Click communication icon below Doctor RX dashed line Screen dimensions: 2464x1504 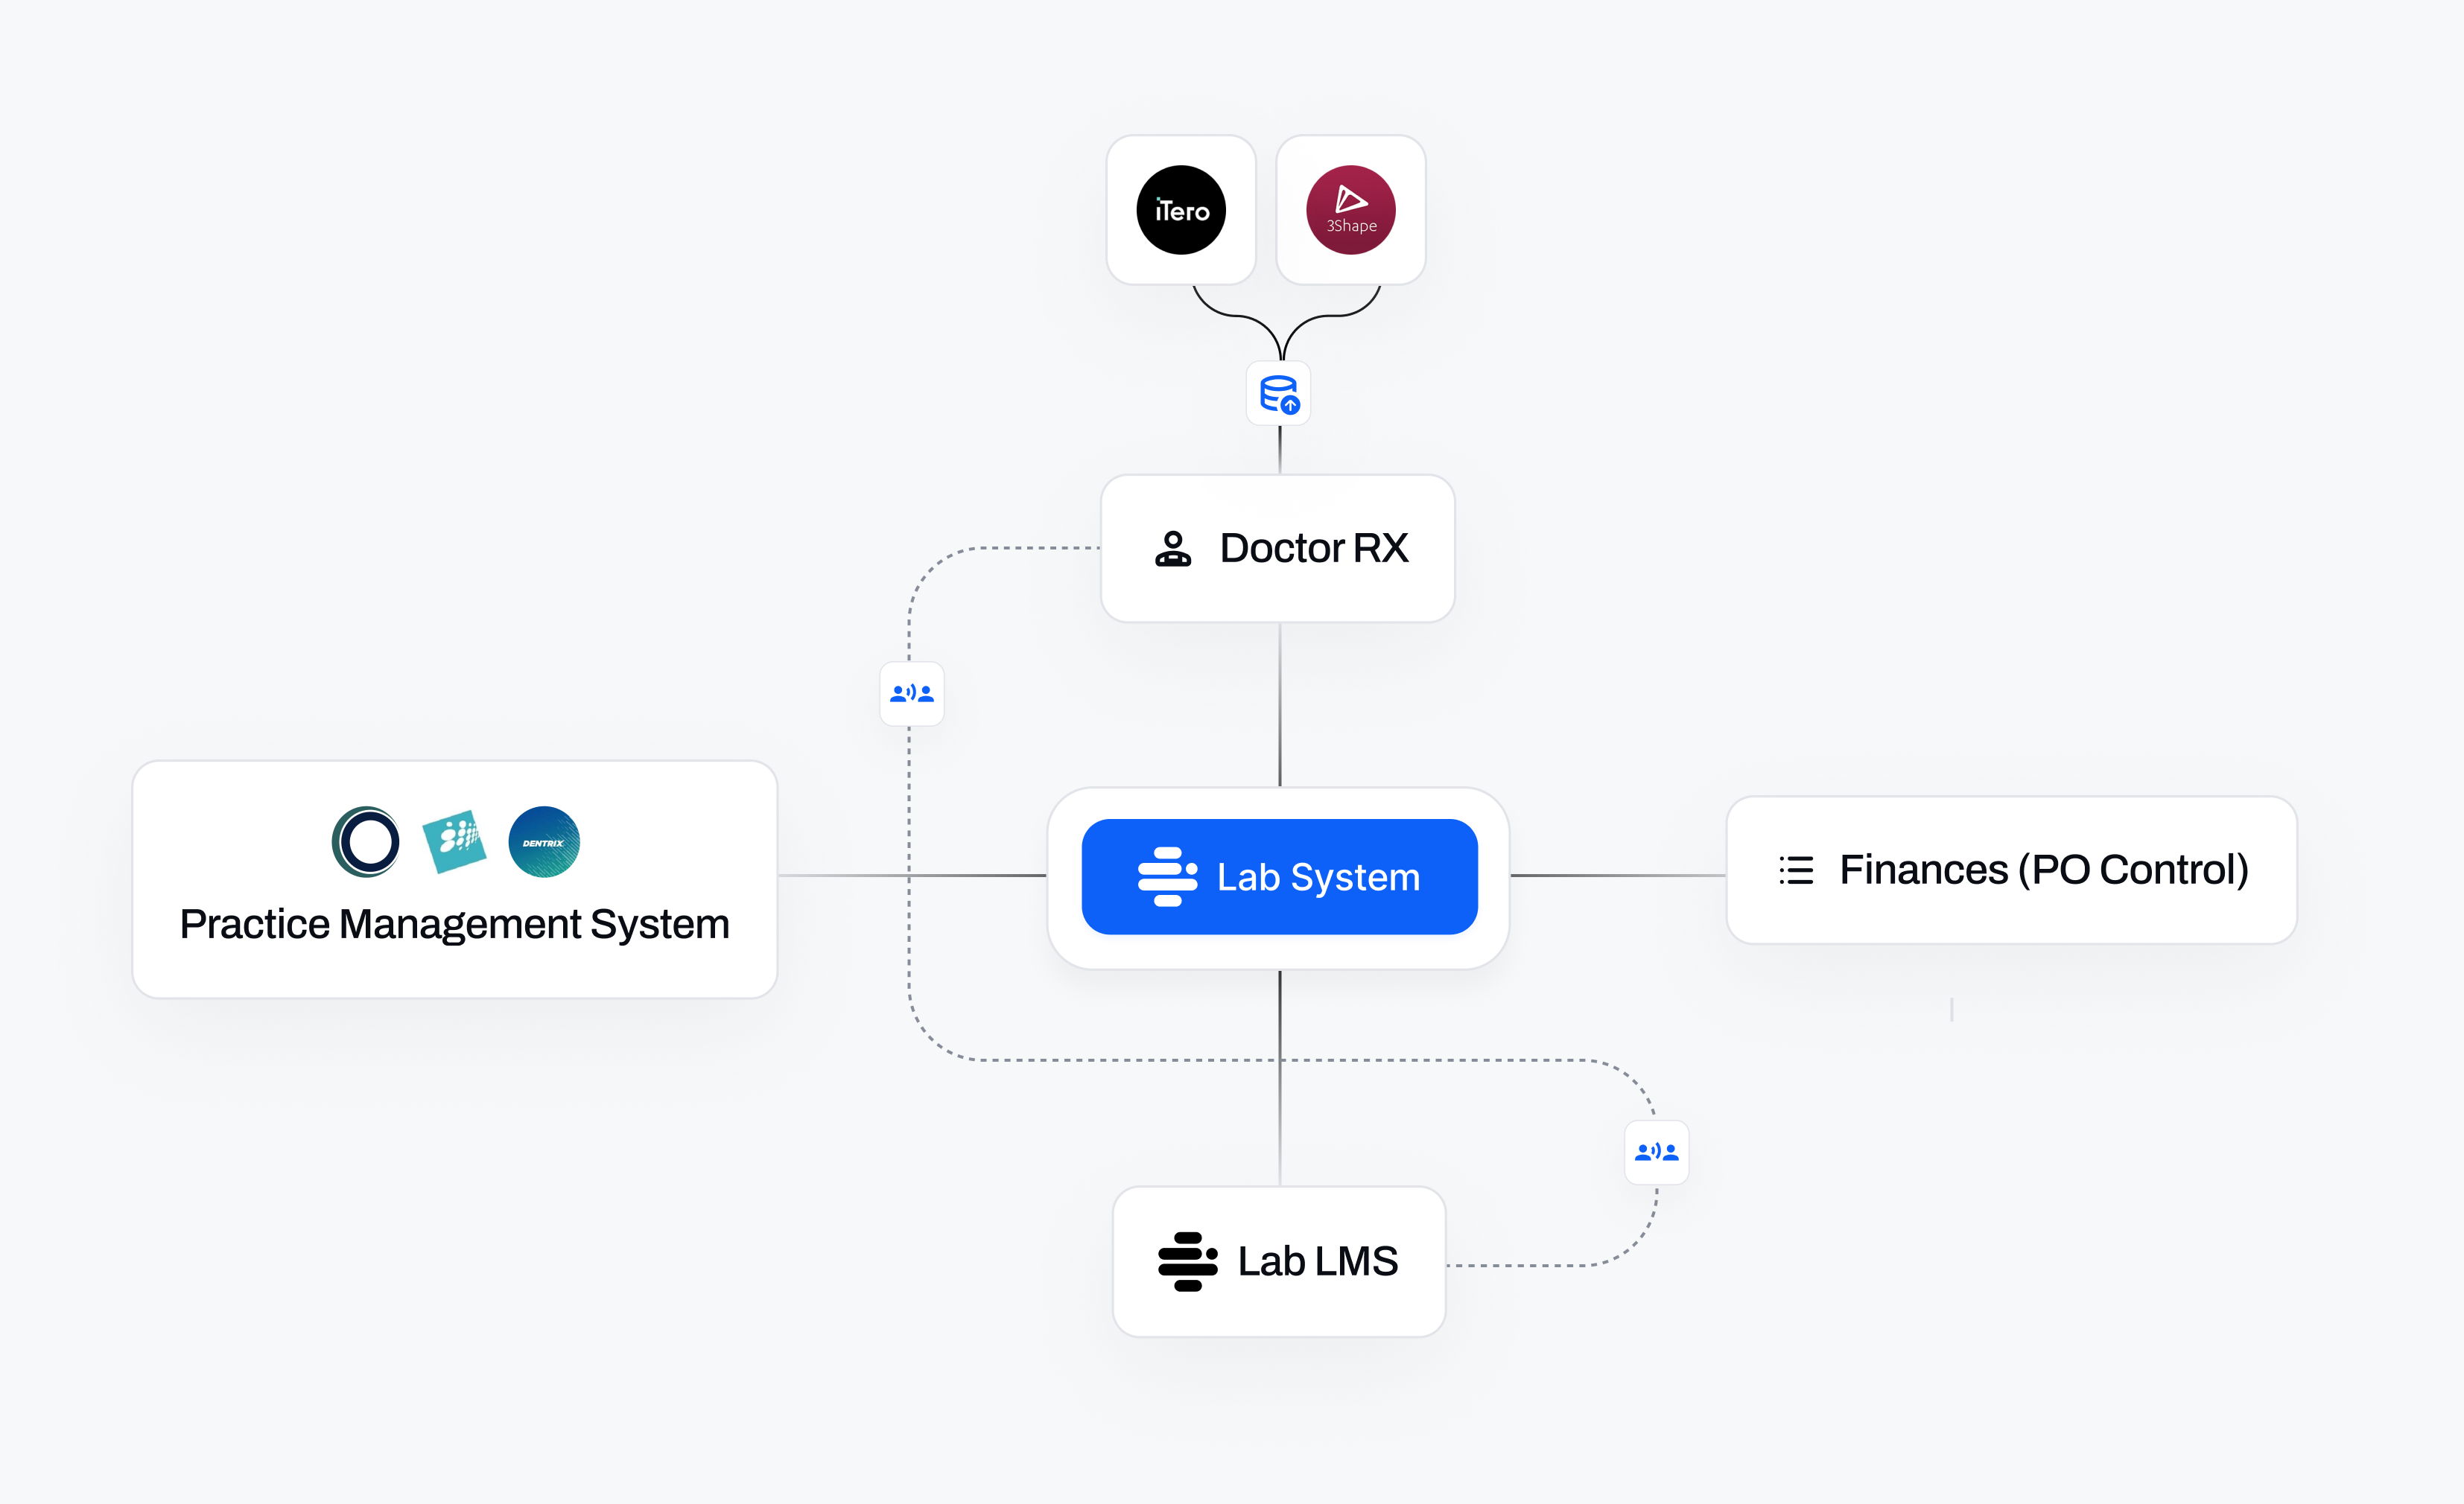[x=911, y=693]
